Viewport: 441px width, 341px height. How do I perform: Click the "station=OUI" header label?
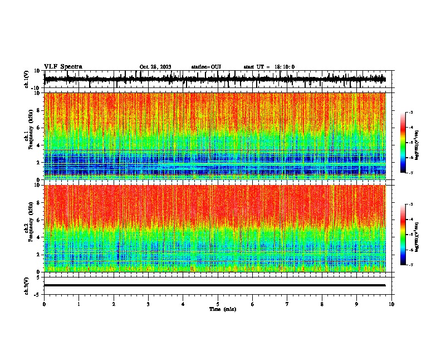point(206,67)
